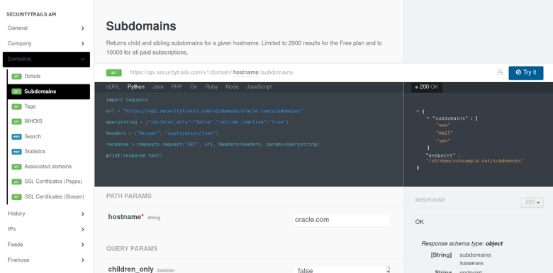This screenshot has height=273, width=553.
Task: Click the green GET badge before the endpoint URL
Action: (x=114, y=72)
